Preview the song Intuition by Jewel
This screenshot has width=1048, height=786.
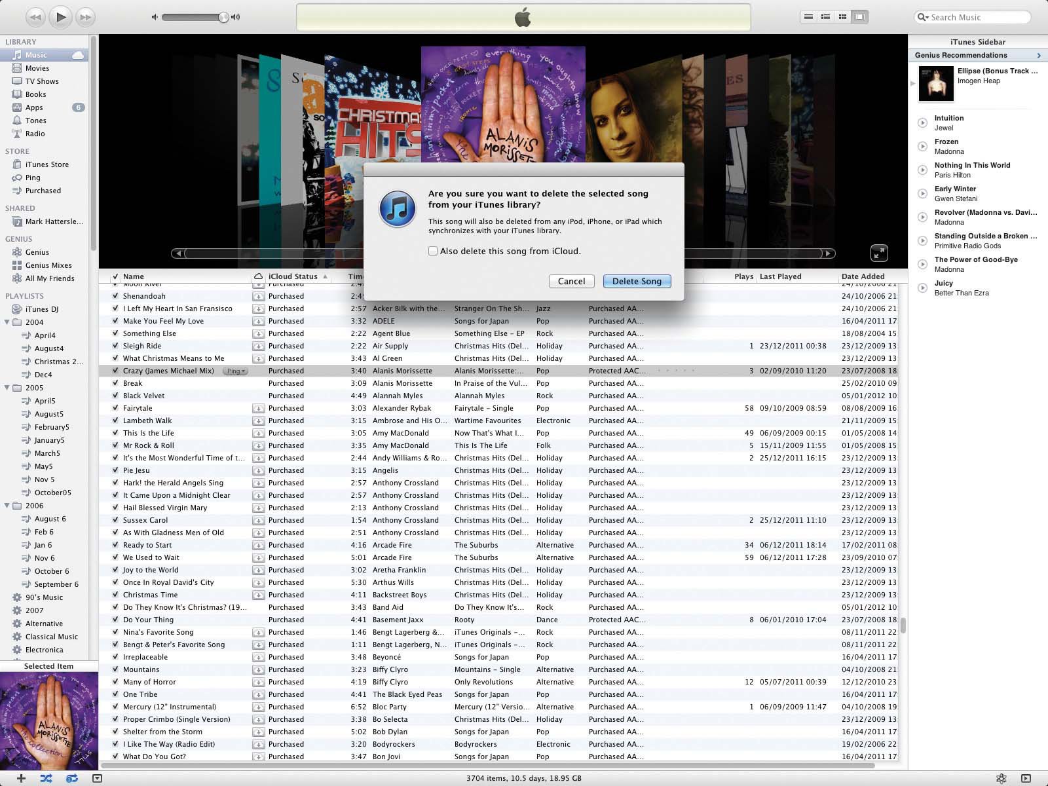922,122
